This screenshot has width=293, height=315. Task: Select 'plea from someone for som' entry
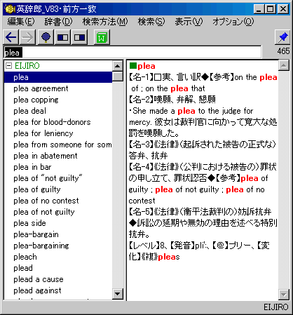point(62,145)
